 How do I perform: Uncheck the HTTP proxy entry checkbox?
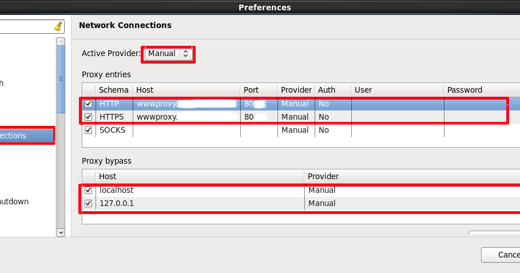coord(88,104)
